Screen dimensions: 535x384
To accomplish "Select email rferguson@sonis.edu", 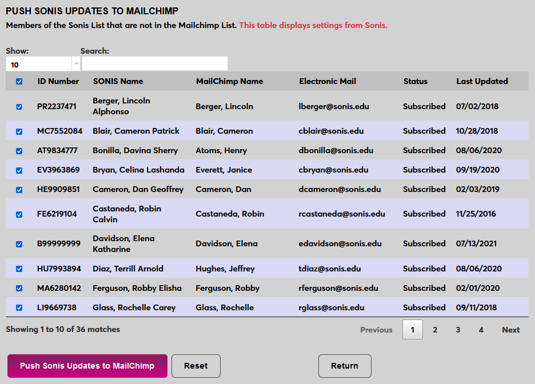I will (338, 288).
